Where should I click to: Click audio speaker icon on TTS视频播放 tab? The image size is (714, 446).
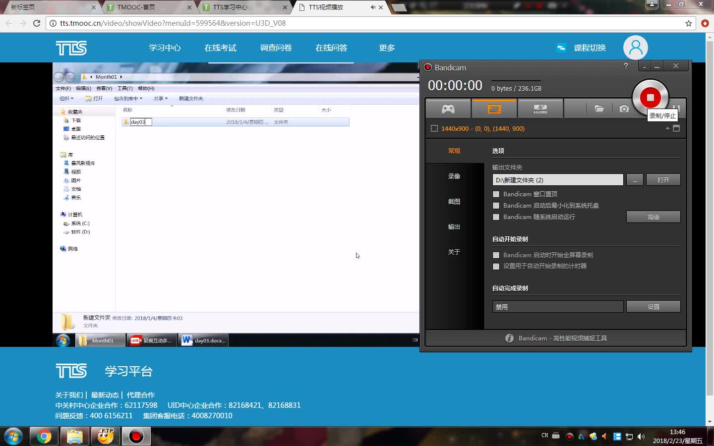pos(373,7)
